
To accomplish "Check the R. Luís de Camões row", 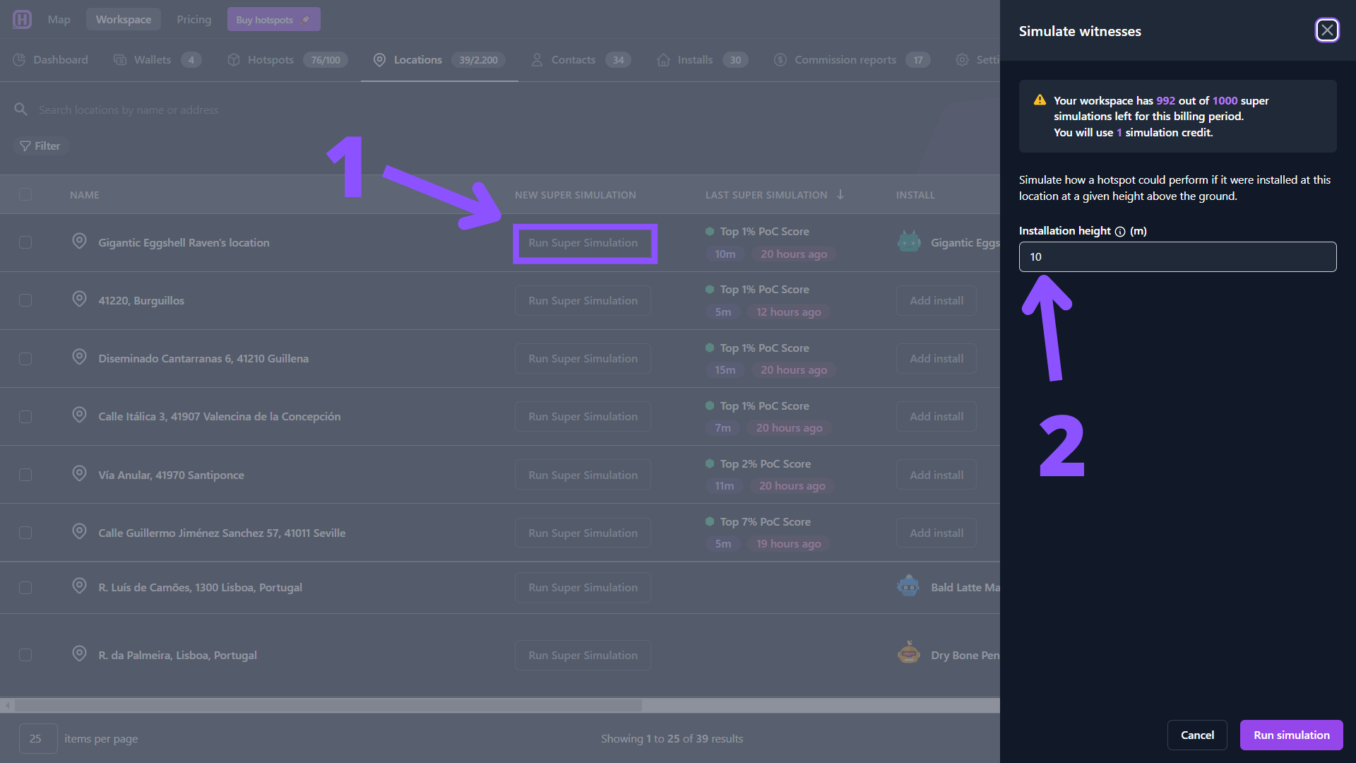I will click(25, 588).
